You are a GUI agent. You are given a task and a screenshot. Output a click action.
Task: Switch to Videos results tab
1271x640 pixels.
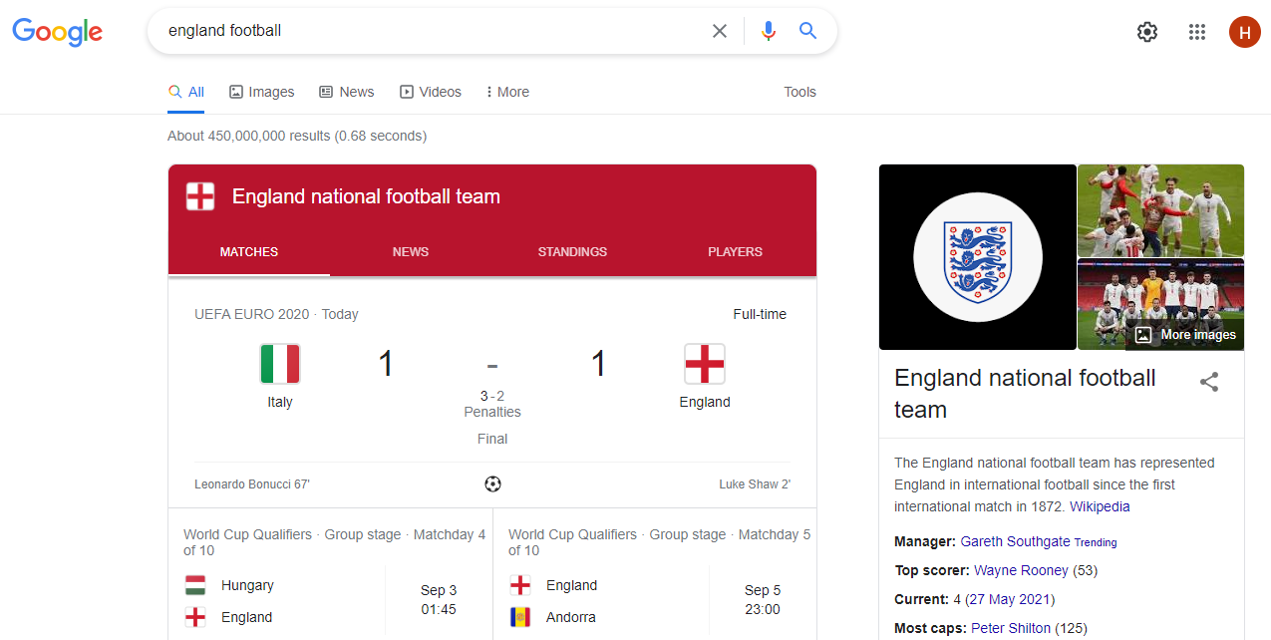pos(431,92)
